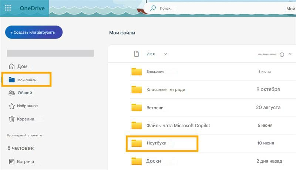Image resolution: width=296 pixels, height=170 pixels.
Task: Open the Вложения folder
Action: 155,72
